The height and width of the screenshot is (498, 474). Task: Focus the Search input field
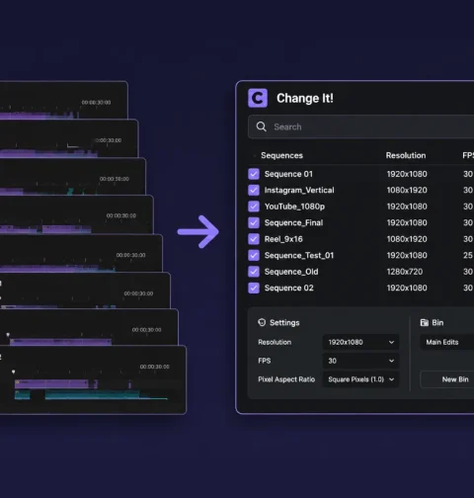pyautogui.click(x=361, y=126)
